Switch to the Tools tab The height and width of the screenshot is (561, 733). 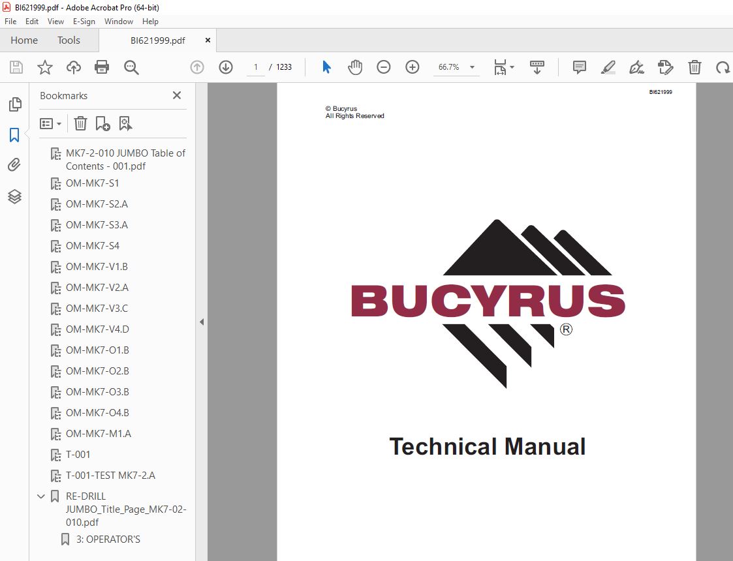tap(69, 40)
